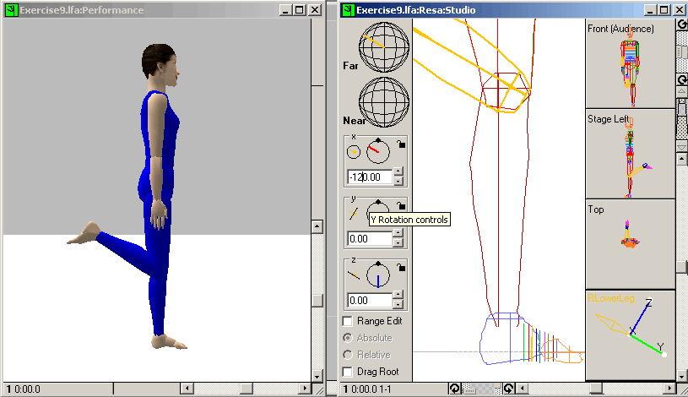Click left loop icon in Studio status bar
The width and height of the screenshot is (688, 397).
[454, 389]
